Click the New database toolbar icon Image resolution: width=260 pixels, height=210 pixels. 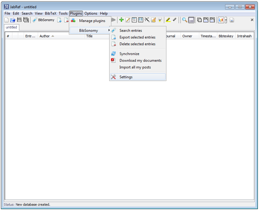coord(6,20)
